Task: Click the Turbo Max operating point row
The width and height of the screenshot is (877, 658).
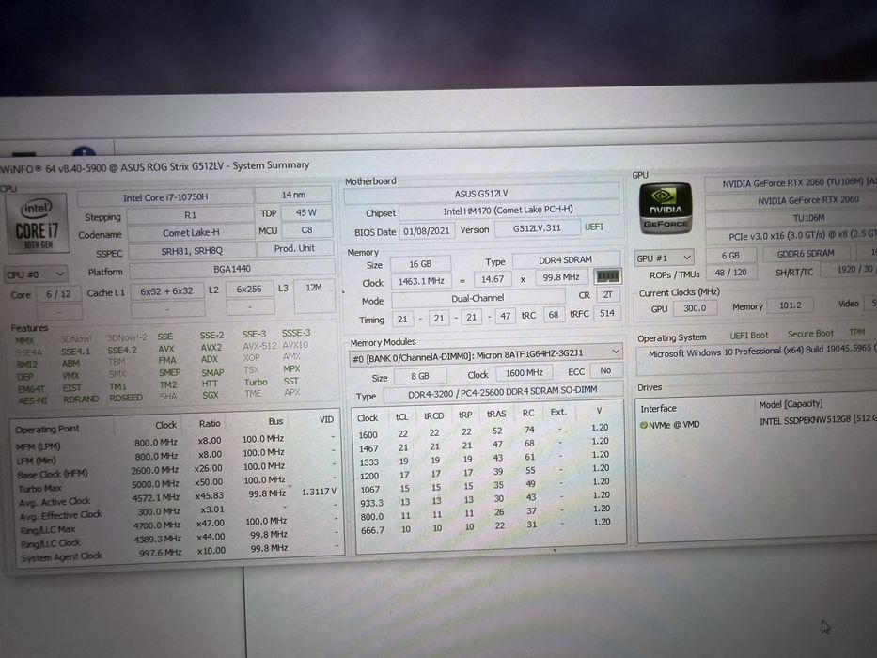Action: tap(178, 484)
